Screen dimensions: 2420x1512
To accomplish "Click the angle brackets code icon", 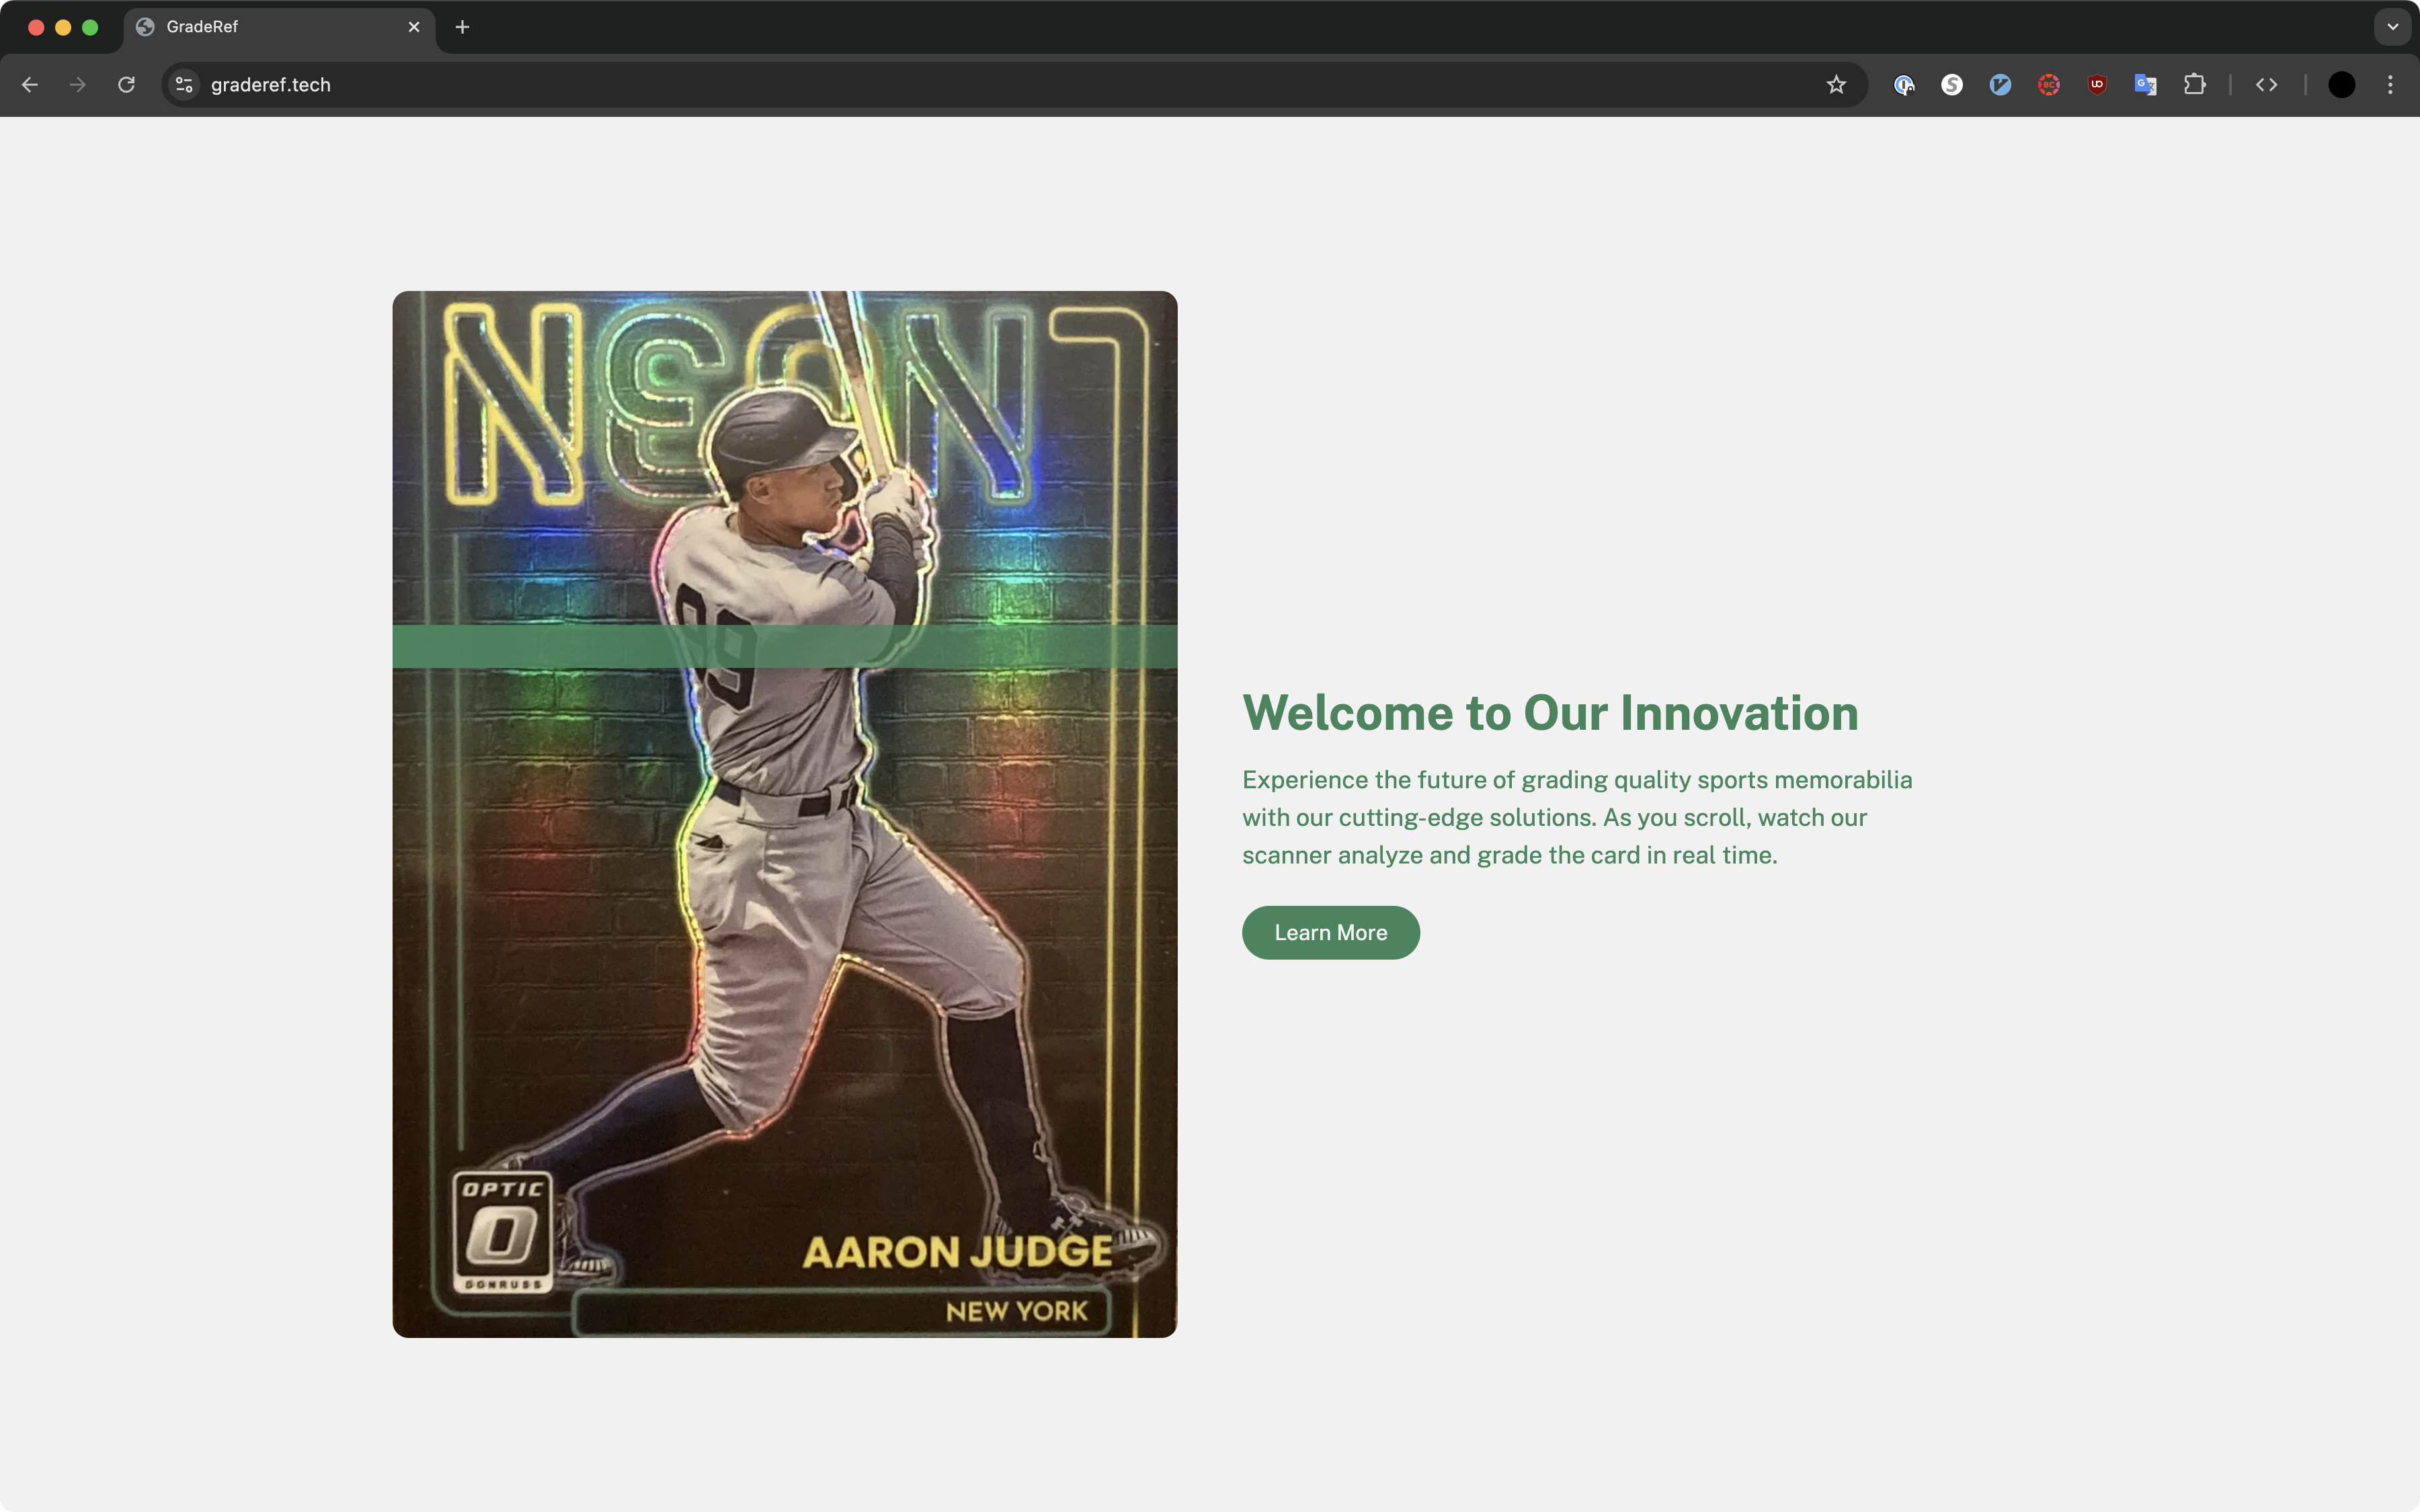I will click(x=2267, y=85).
